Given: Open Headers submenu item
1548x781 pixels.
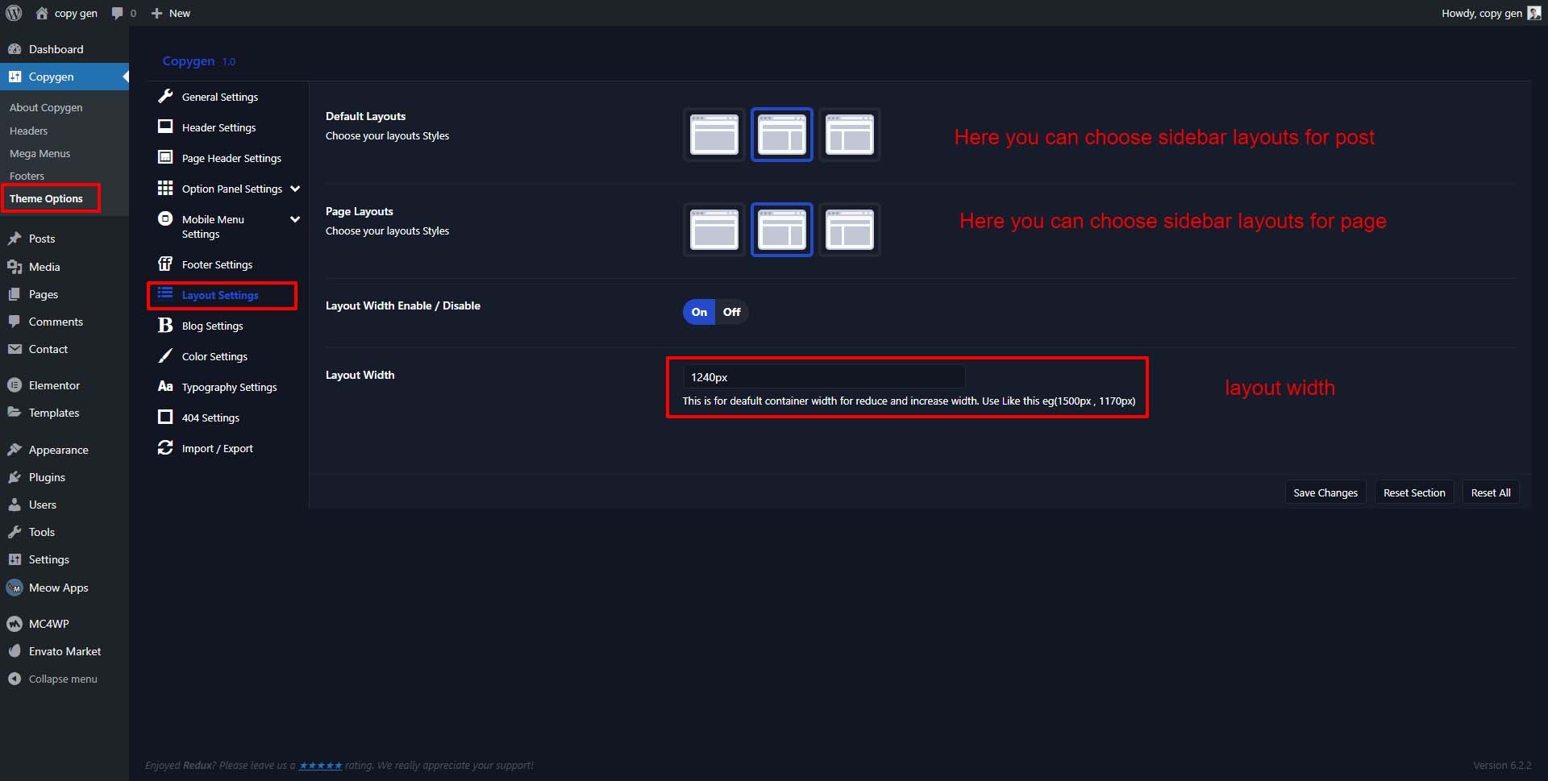Looking at the screenshot, I should (x=29, y=131).
